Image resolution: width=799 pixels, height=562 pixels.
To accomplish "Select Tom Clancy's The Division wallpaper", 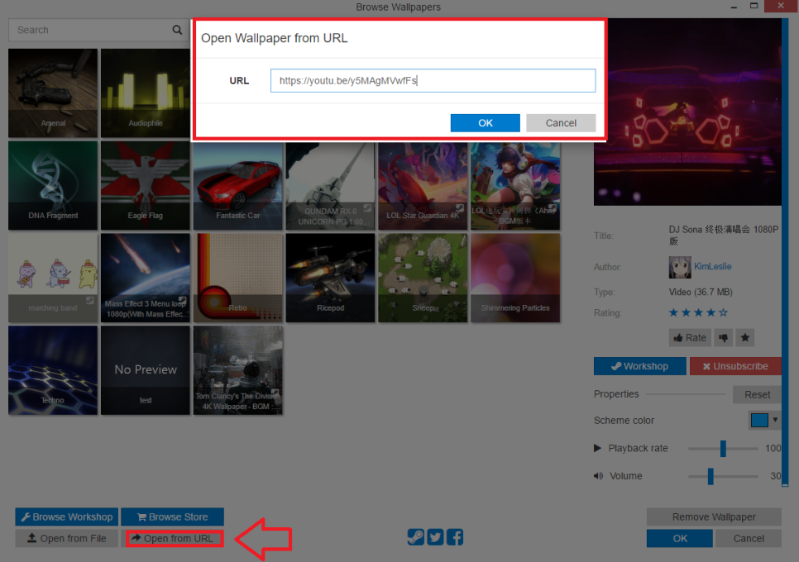I will click(x=238, y=370).
